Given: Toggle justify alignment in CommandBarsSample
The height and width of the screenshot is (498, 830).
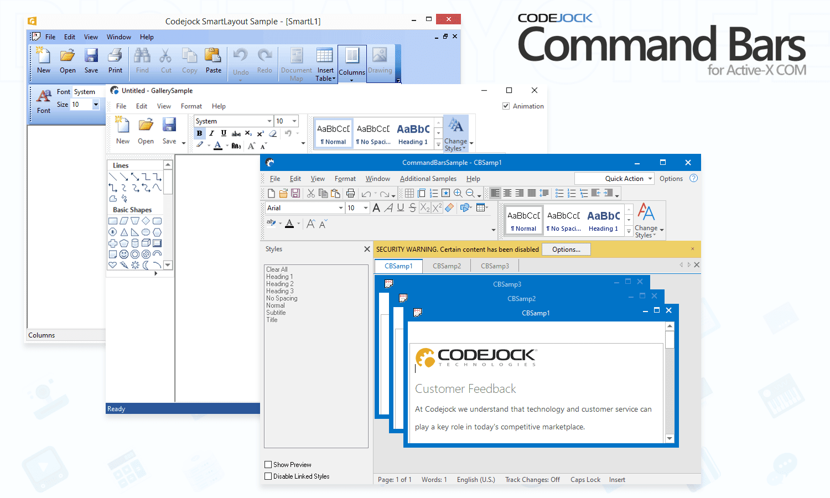Looking at the screenshot, I should coord(532,193).
